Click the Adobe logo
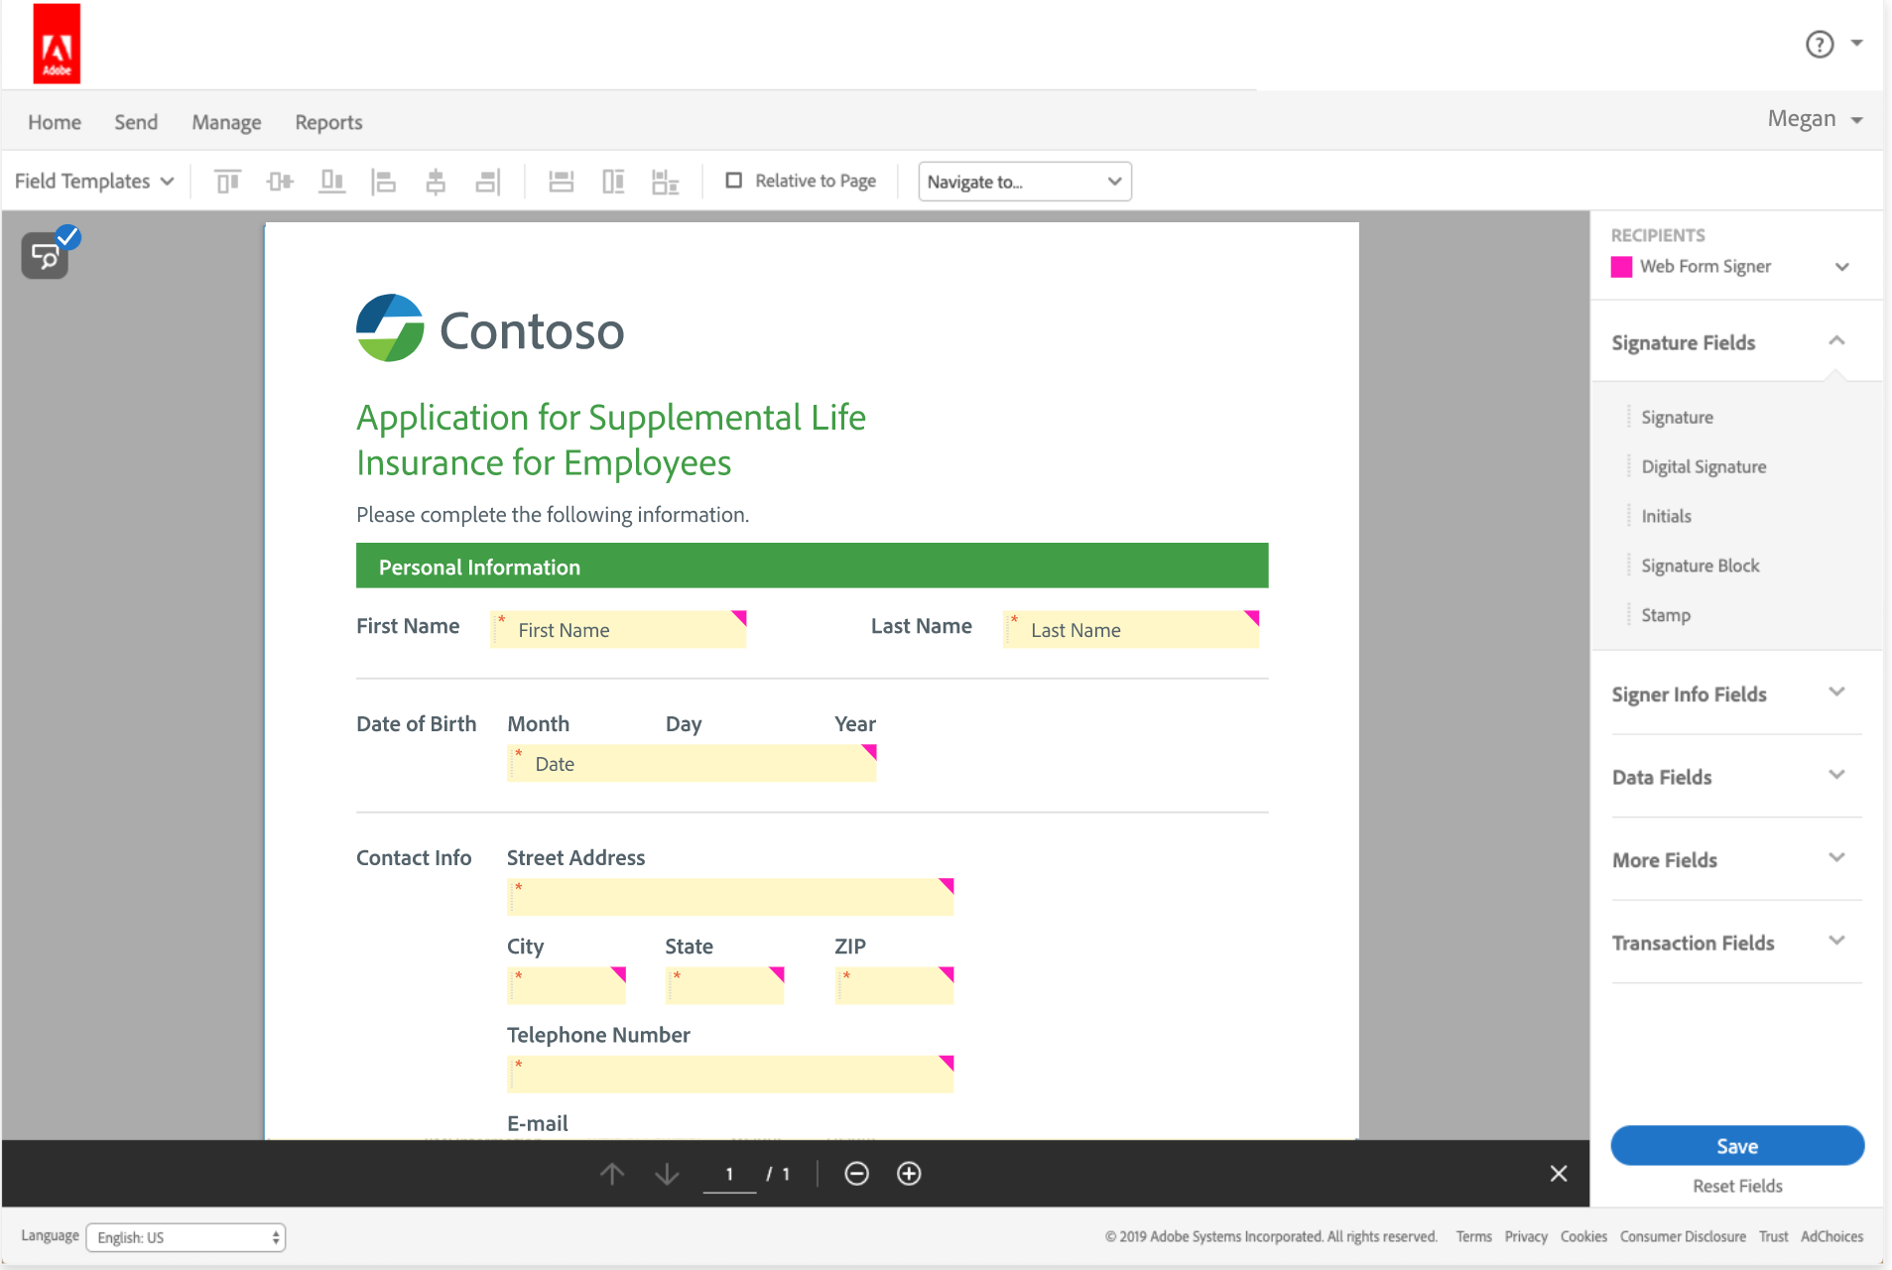The image size is (1892, 1270). coord(57,43)
